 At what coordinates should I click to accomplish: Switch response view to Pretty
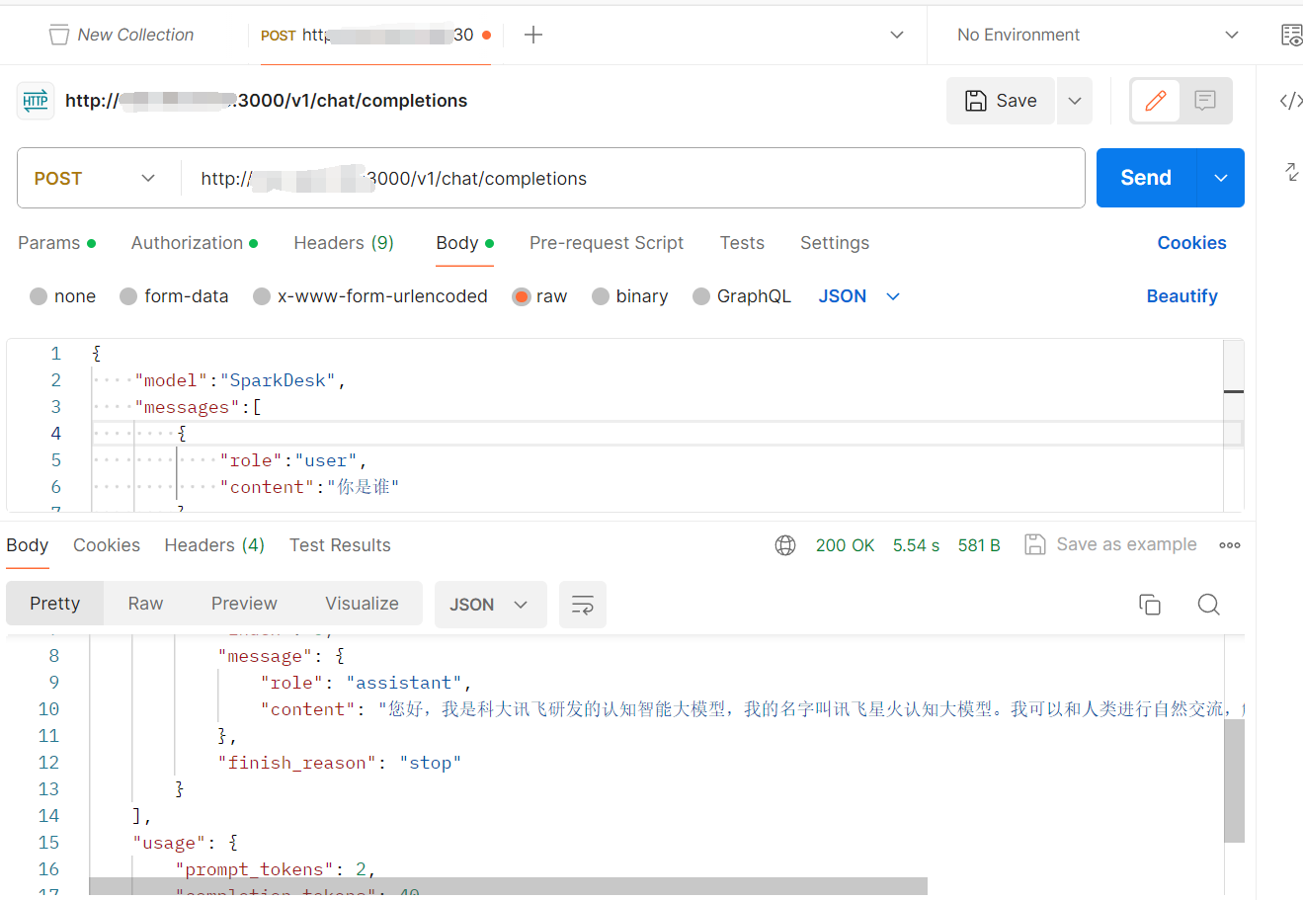[54, 604]
